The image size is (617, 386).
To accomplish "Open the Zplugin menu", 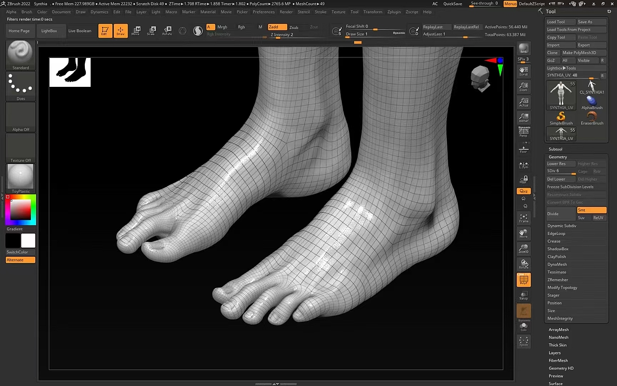I will 394,12.
